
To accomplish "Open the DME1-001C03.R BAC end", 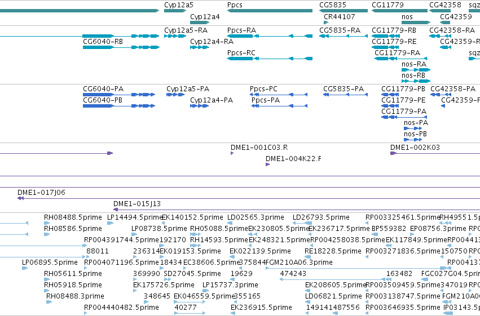I will [232, 153].
